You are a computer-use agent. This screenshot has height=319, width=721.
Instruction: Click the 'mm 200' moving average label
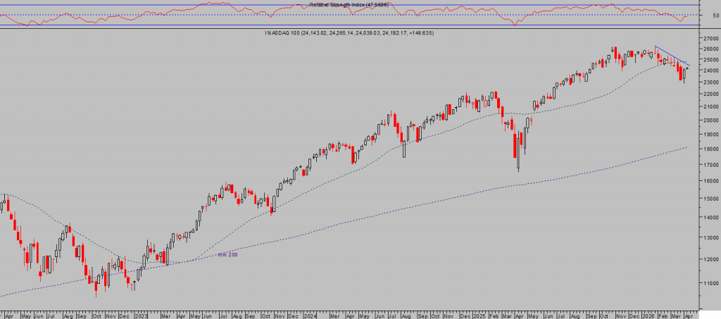click(x=227, y=254)
